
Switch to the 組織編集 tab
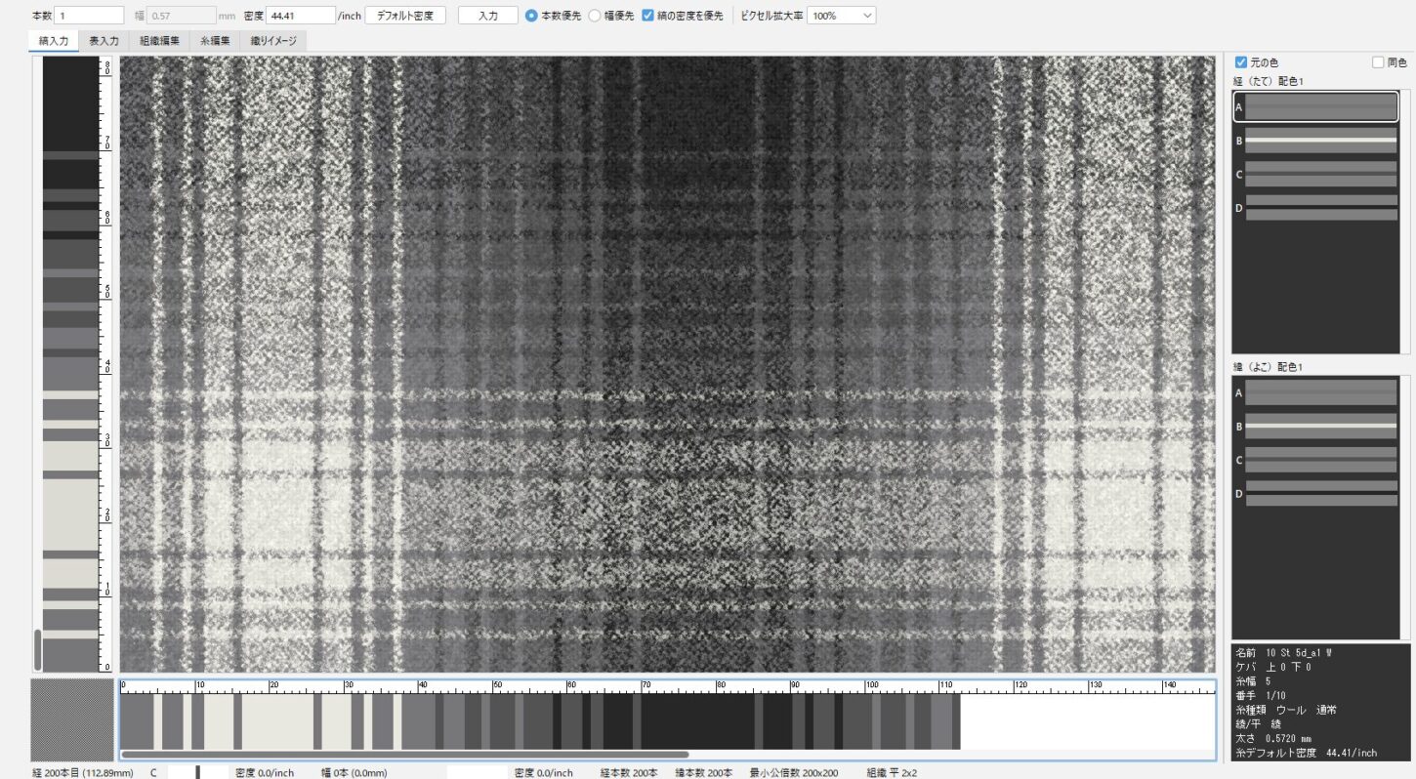pyautogui.click(x=159, y=41)
